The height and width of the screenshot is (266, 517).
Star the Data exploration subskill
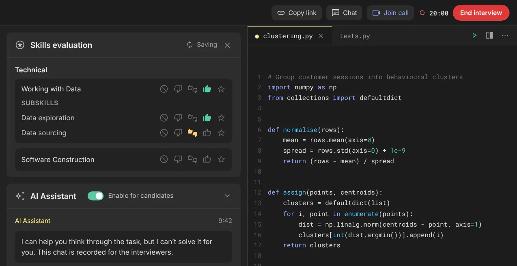pos(221,118)
